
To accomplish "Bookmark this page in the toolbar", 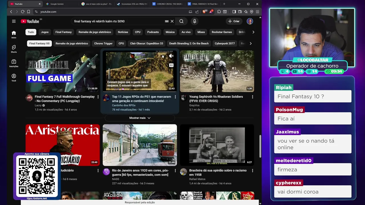I will coord(29,12).
